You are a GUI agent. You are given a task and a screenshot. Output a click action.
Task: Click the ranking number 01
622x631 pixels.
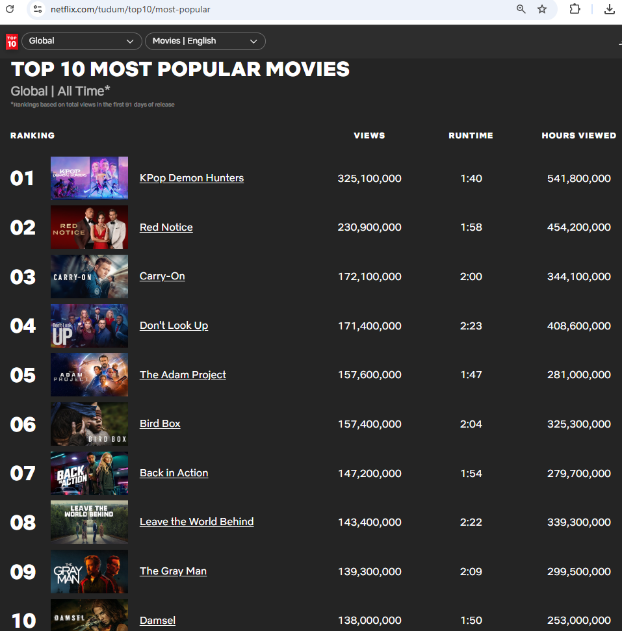click(x=21, y=178)
